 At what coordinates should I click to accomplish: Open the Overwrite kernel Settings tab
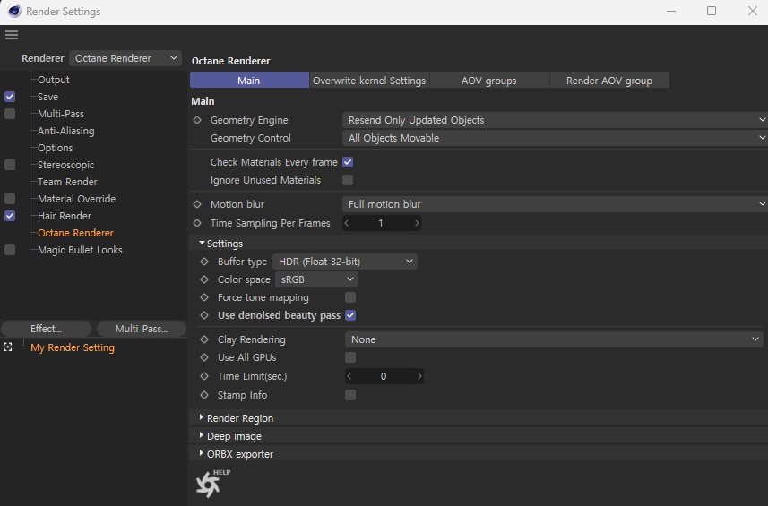click(368, 81)
